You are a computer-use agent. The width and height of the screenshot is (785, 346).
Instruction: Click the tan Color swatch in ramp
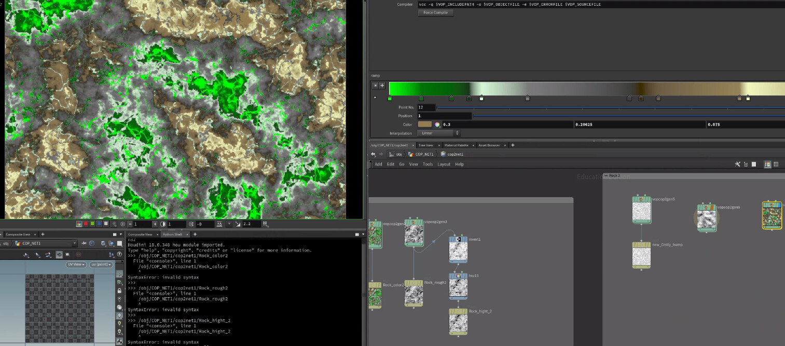[424, 124]
